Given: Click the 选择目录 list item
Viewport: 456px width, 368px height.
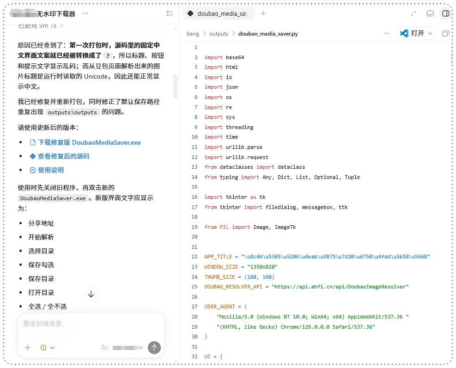Looking at the screenshot, I should pyautogui.click(x=41, y=251).
